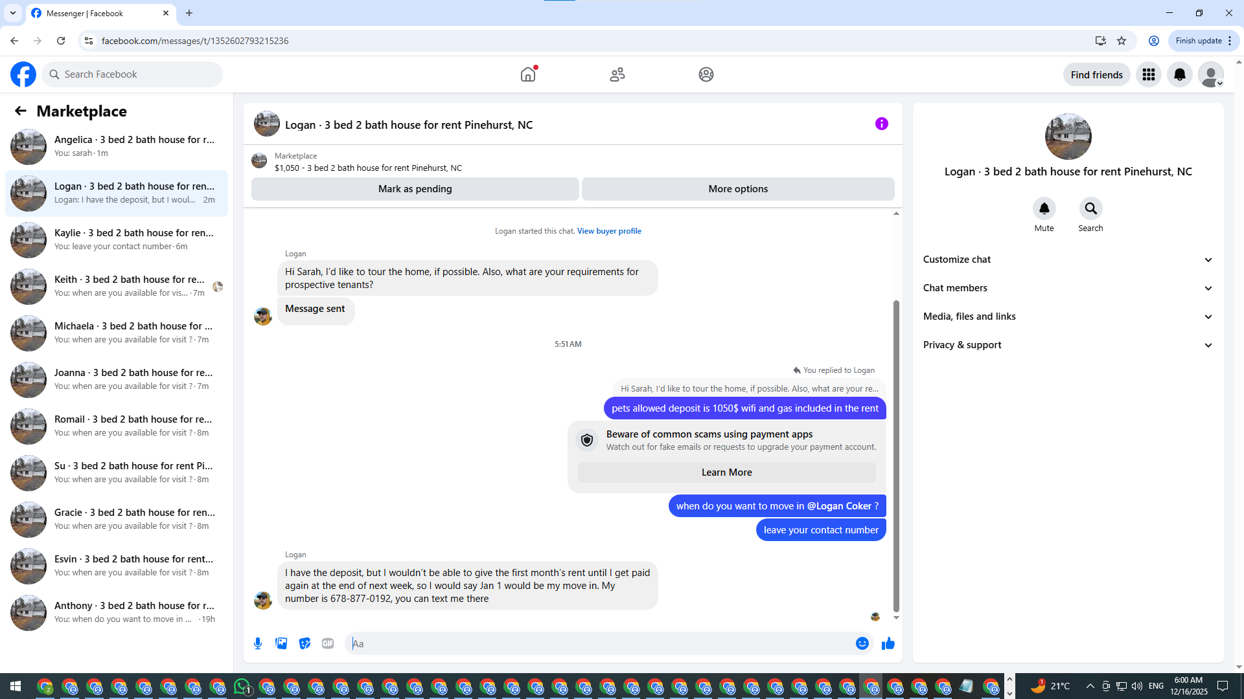The image size is (1244, 699).
Task: Click the More options button
Action: tap(738, 189)
